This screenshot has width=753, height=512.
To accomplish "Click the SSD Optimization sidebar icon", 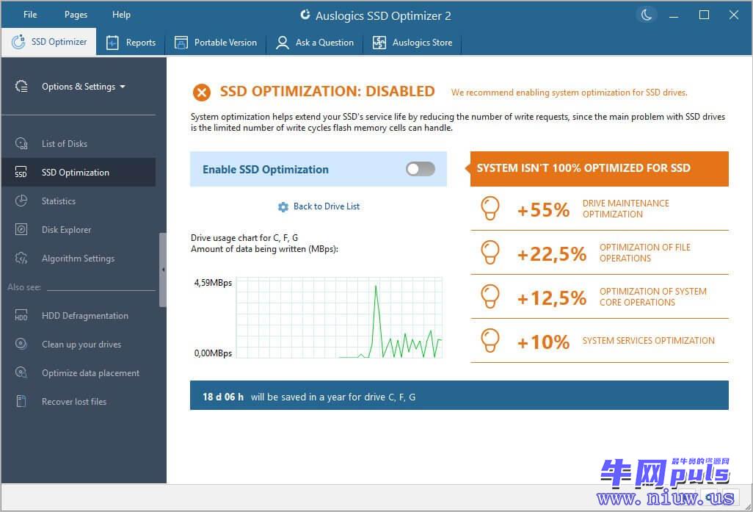I will (x=21, y=172).
